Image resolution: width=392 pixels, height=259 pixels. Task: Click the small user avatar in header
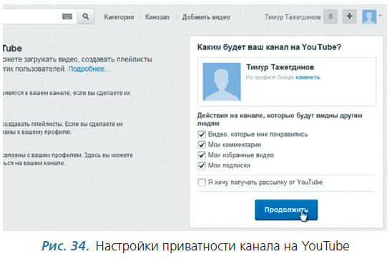[369, 16]
